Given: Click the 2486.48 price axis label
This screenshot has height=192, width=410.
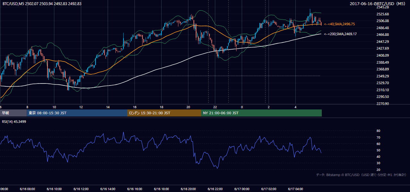Looking at the screenshot, I should point(383,28).
